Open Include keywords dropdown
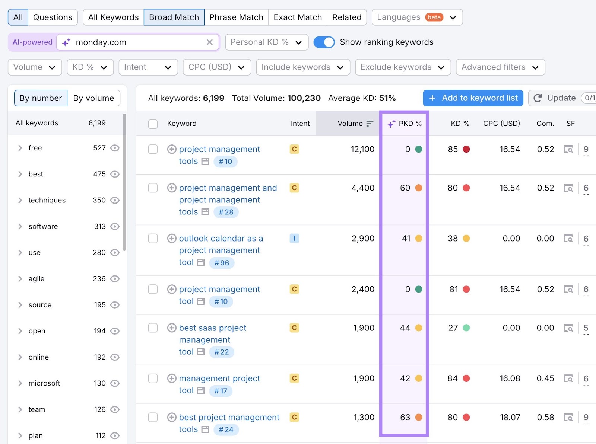The width and height of the screenshot is (596, 444). coord(303,67)
